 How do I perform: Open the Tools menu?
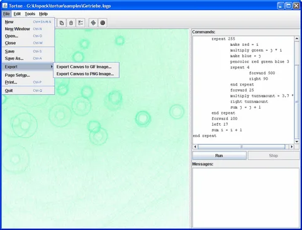coord(30,14)
